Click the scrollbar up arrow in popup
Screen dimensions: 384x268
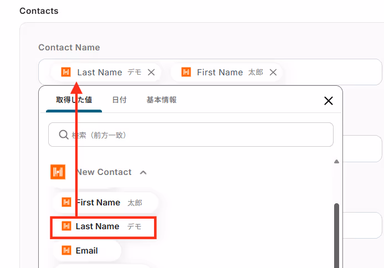pos(336,162)
